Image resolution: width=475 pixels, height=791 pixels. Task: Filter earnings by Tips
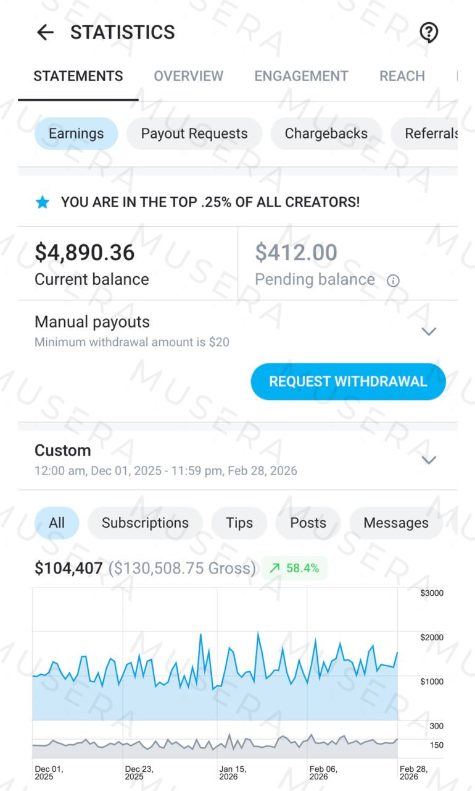pyautogui.click(x=239, y=523)
